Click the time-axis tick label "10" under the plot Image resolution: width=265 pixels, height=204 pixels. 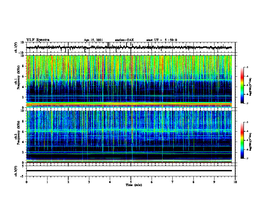pos(235,182)
